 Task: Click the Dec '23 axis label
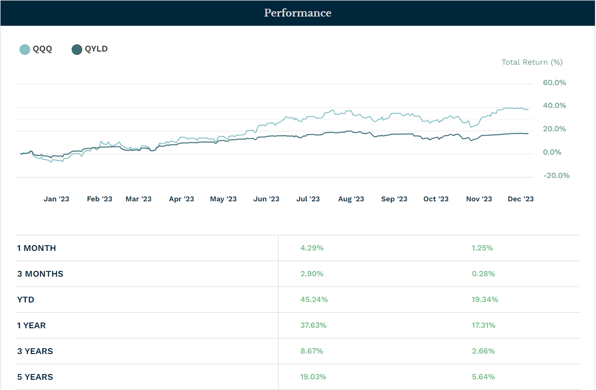click(x=521, y=199)
